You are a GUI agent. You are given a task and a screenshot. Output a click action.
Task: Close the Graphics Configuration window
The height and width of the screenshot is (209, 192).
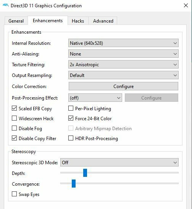(x=186, y=5)
